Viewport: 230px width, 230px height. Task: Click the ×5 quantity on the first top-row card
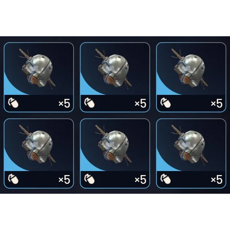coord(64,103)
